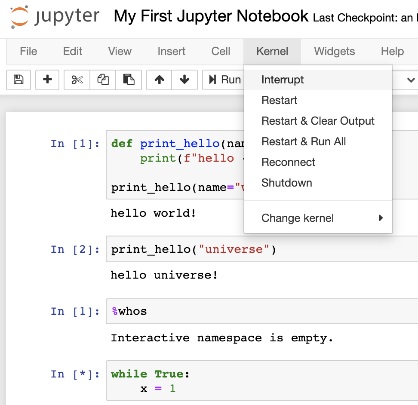Open the Help menu
This screenshot has height=405, width=418.
tap(392, 51)
